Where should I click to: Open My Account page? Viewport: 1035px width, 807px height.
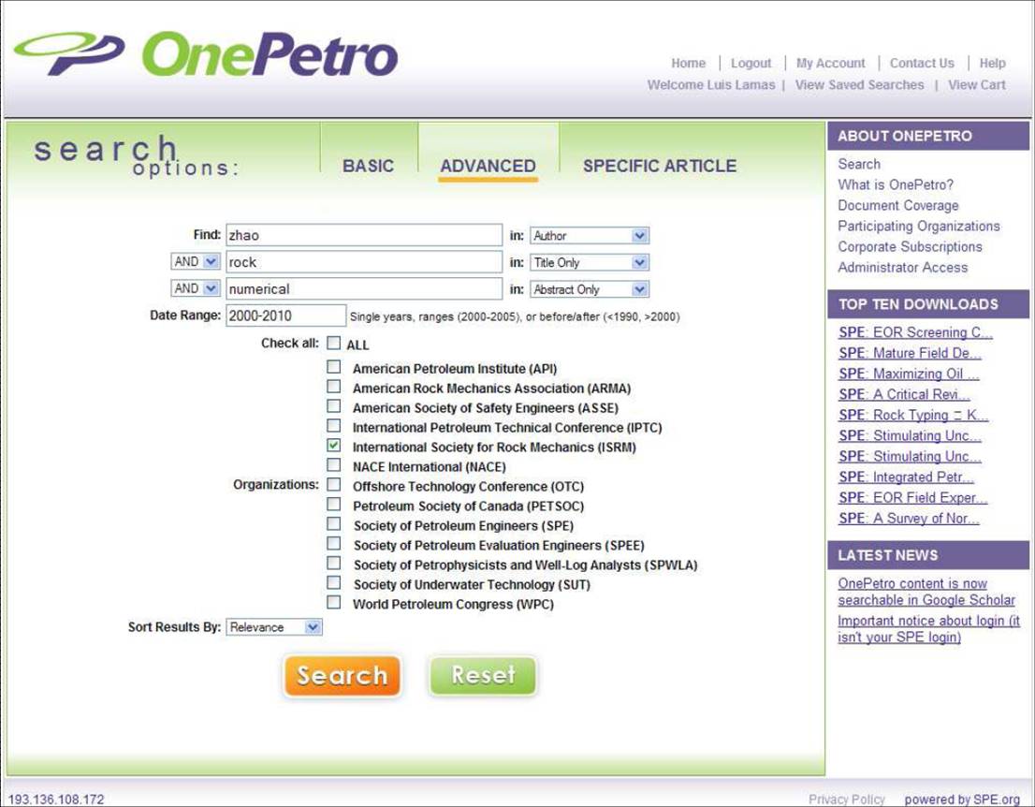830,64
